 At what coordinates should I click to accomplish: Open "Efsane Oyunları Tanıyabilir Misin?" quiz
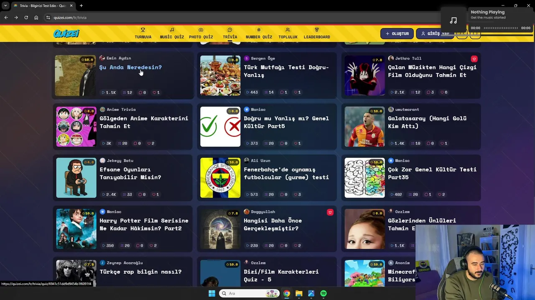point(130,173)
